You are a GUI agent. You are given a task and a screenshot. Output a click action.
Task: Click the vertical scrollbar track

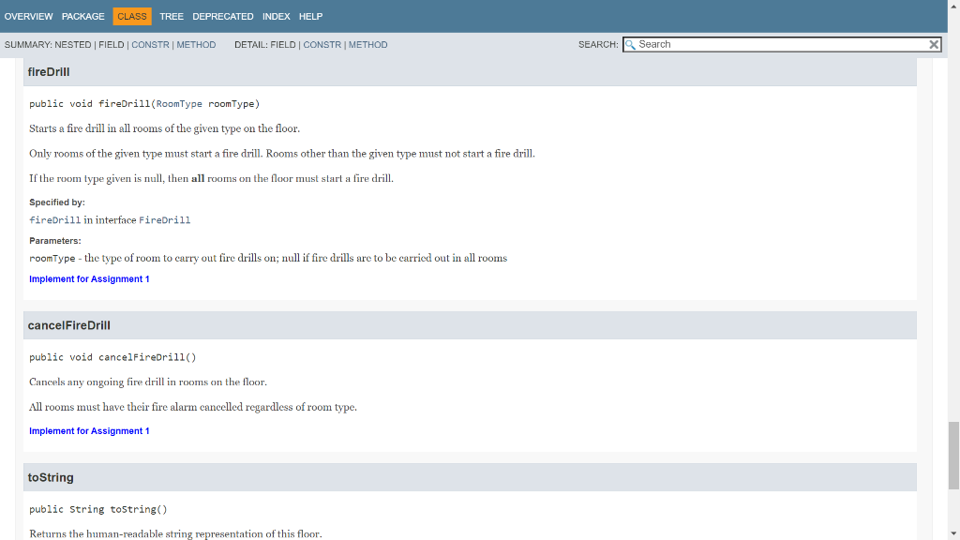(952, 281)
